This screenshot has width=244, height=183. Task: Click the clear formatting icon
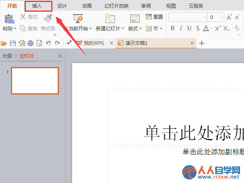[x=237, y=28]
